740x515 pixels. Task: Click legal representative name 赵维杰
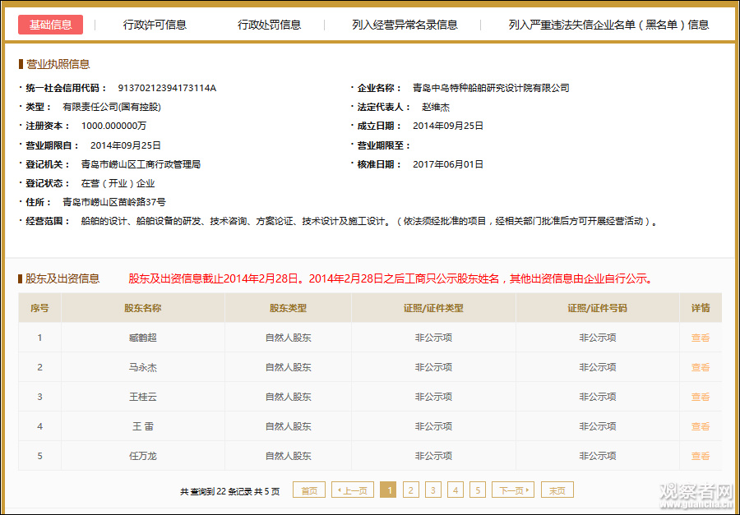point(436,107)
